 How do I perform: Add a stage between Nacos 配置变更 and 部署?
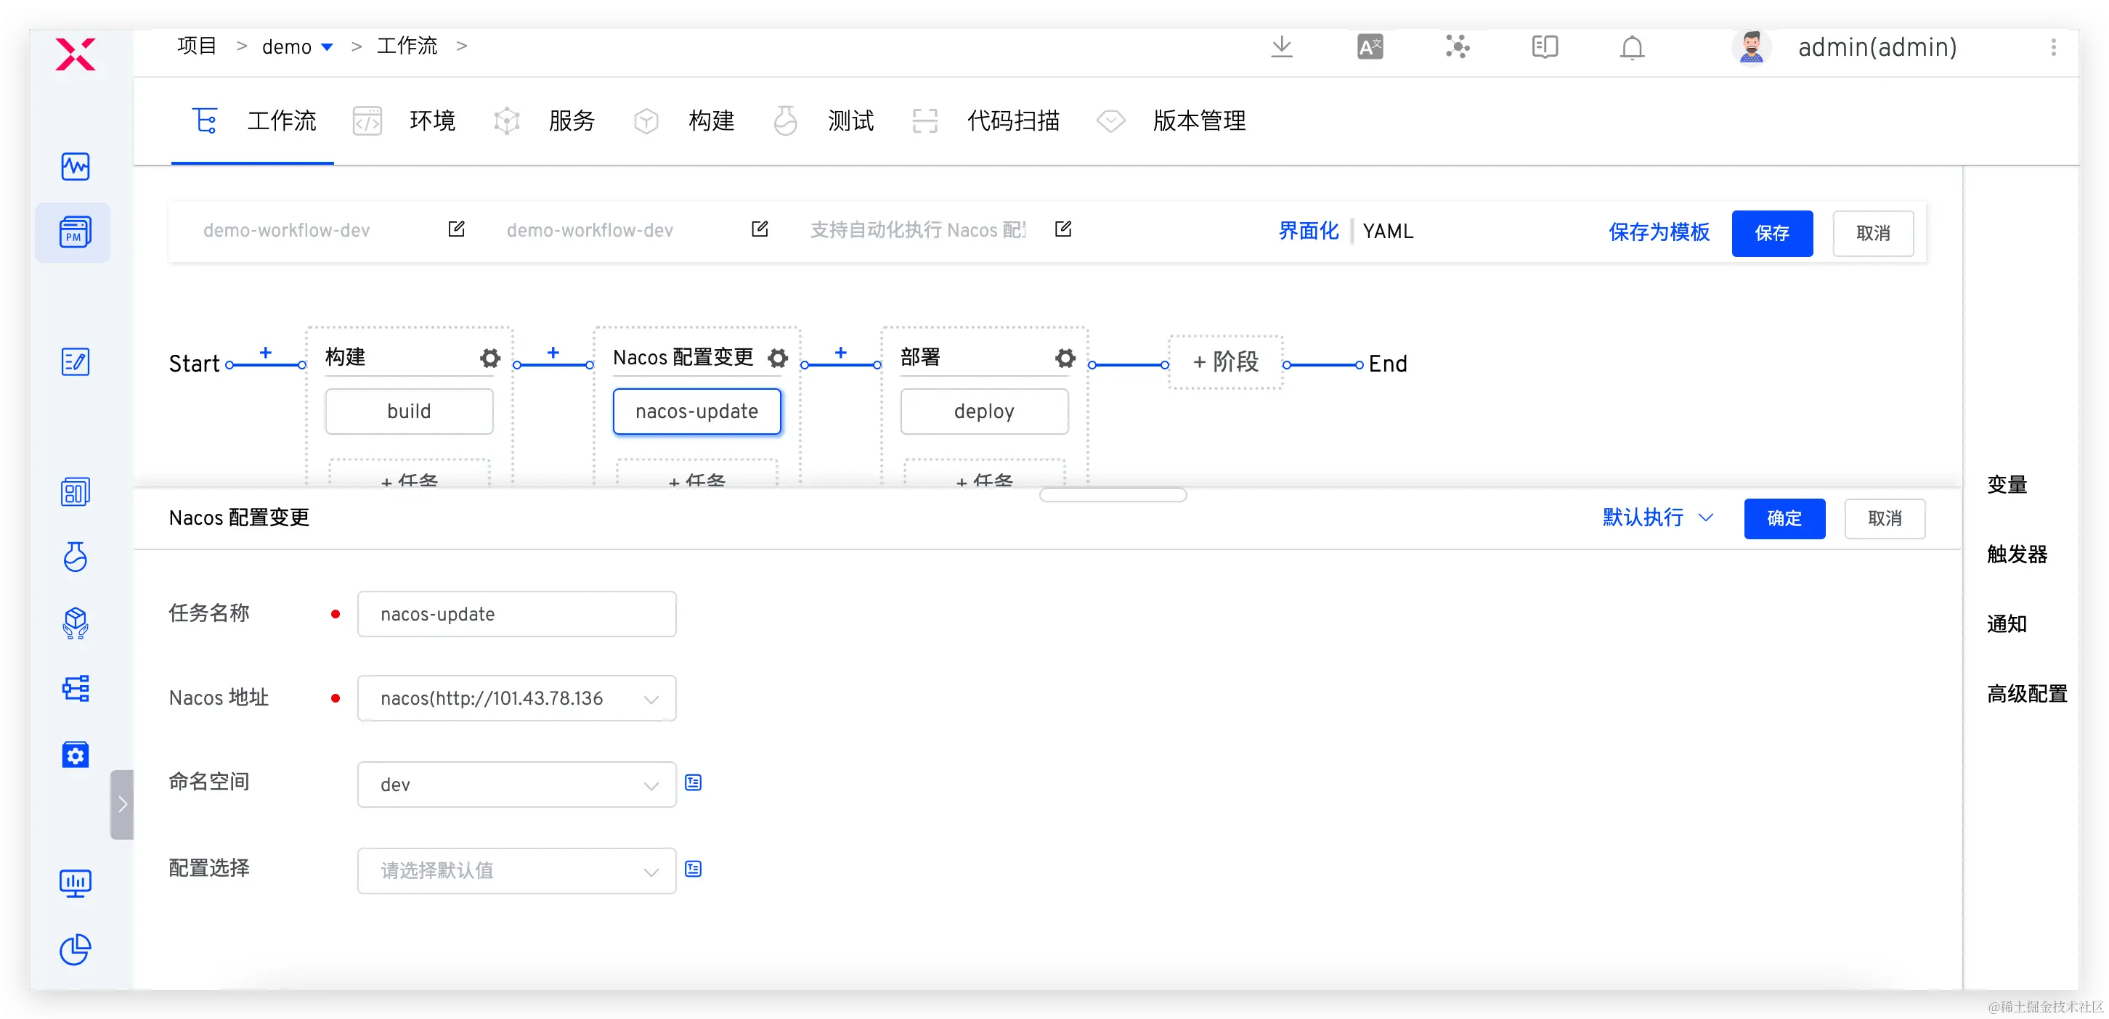[841, 353]
